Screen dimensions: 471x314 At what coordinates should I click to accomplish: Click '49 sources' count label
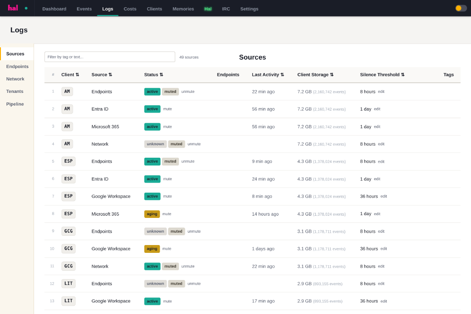(189, 57)
